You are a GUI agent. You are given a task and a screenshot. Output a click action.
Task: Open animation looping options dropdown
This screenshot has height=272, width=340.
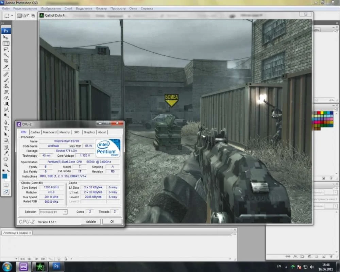pos(16,259)
